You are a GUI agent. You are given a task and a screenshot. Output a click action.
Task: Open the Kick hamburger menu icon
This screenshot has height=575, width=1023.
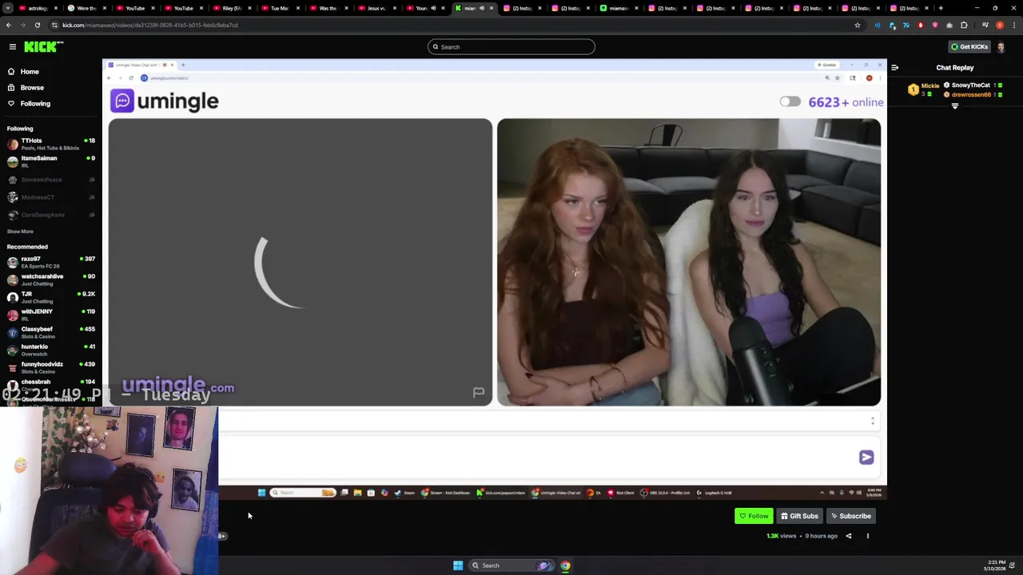[12, 47]
